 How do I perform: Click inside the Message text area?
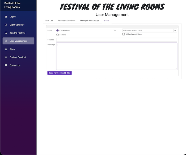tap(117, 56)
